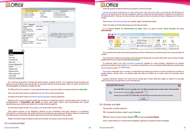Open Ver dropdown arrow under view icon
190x134 pixels.
coord(111,46)
